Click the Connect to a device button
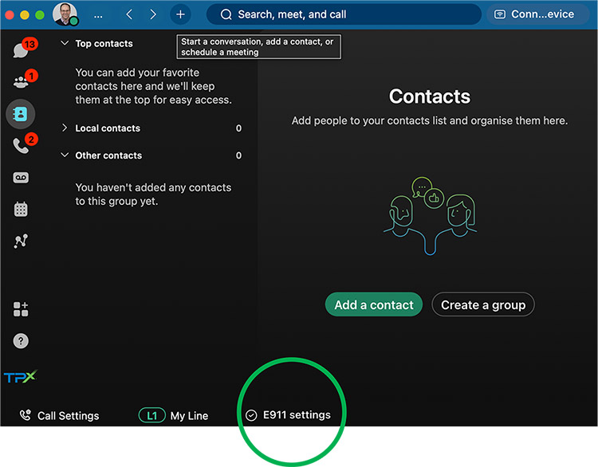598x467 pixels. point(537,14)
